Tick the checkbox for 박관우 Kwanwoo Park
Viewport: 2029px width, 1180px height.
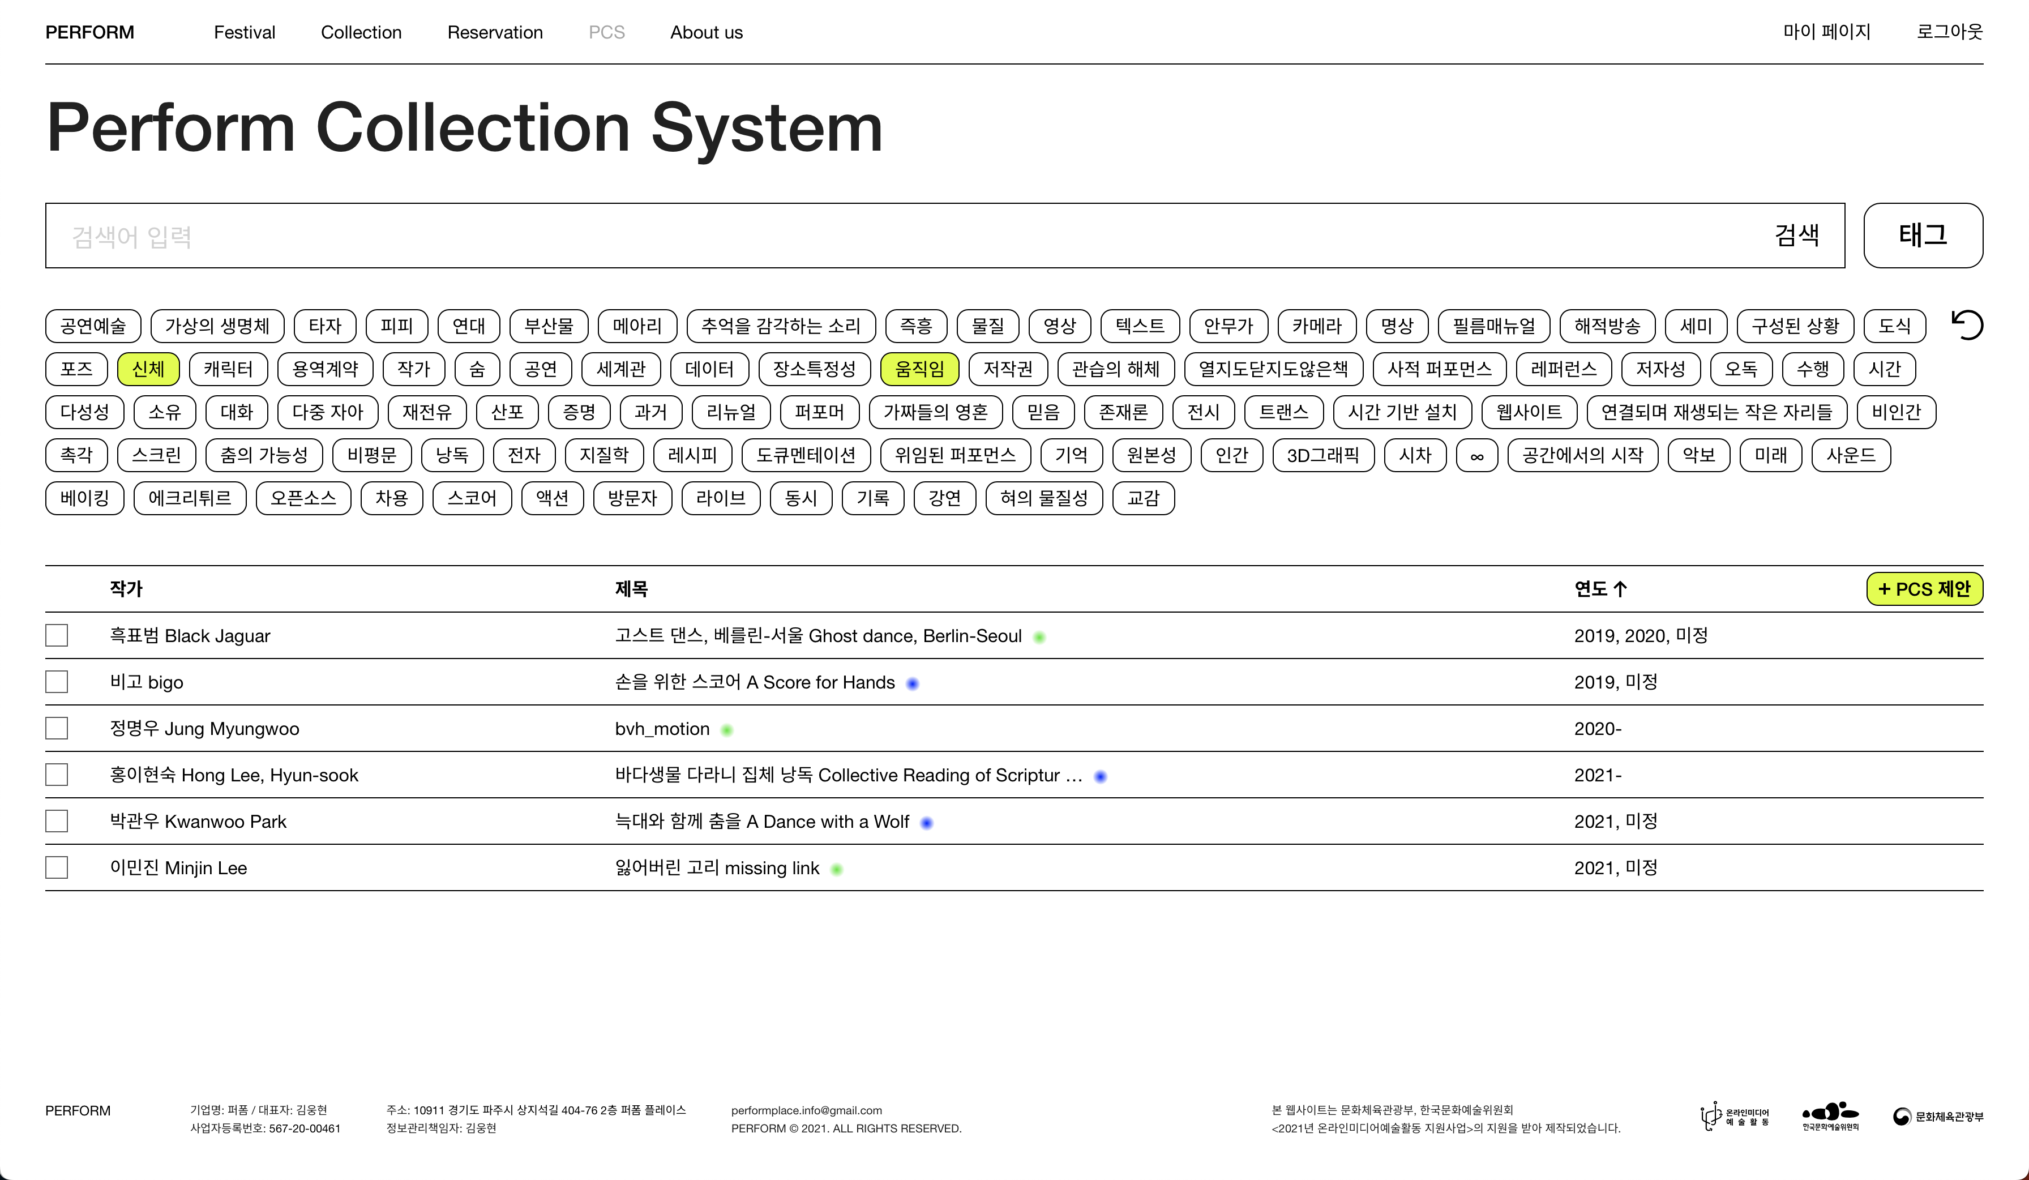[x=57, y=822]
